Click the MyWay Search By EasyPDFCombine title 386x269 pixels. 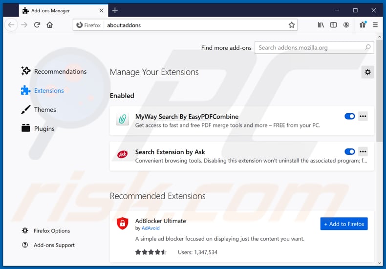[x=187, y=117]
